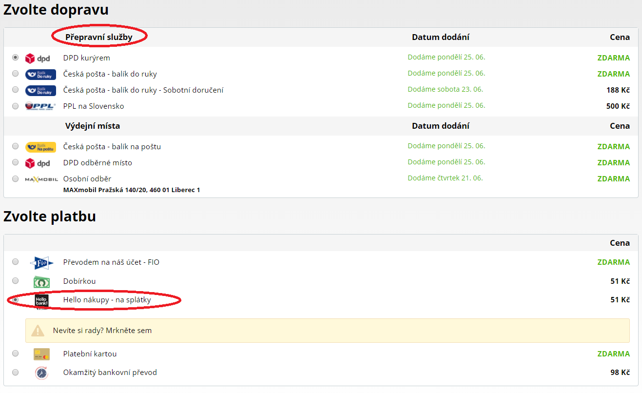
Task: Click the 'Česká pošta - balík na poštu' label
Action: [x=112, y=147]
